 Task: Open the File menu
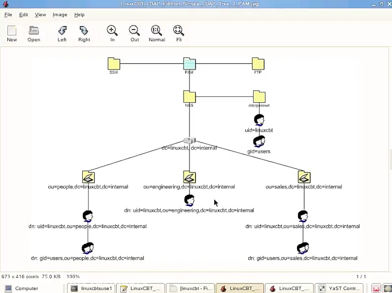pos(8,14)
